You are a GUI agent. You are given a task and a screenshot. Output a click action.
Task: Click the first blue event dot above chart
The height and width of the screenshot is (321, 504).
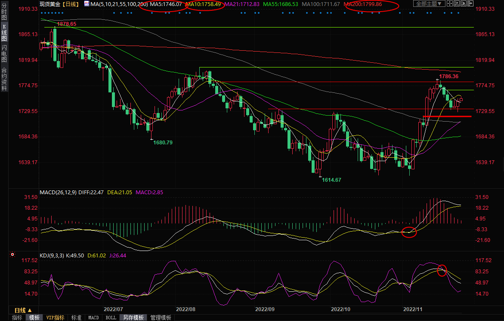(42, 13)
